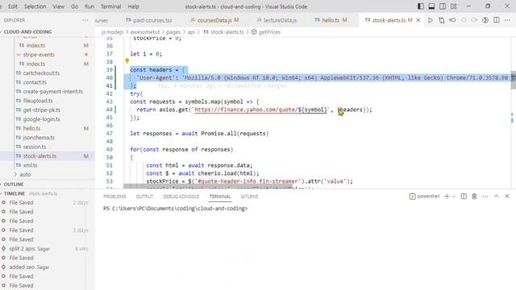Switch to hello.ts editor tab
The height and width of the screenshot is (290, 516).
click(x=331, y=20)
